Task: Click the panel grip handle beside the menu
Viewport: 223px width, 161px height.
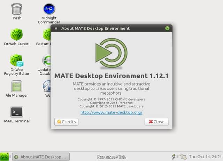Action: [10, 156]
